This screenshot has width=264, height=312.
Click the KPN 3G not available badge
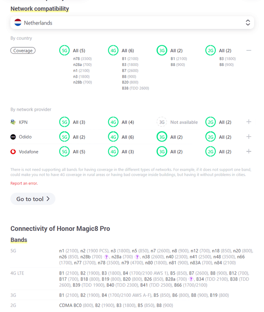162,122
